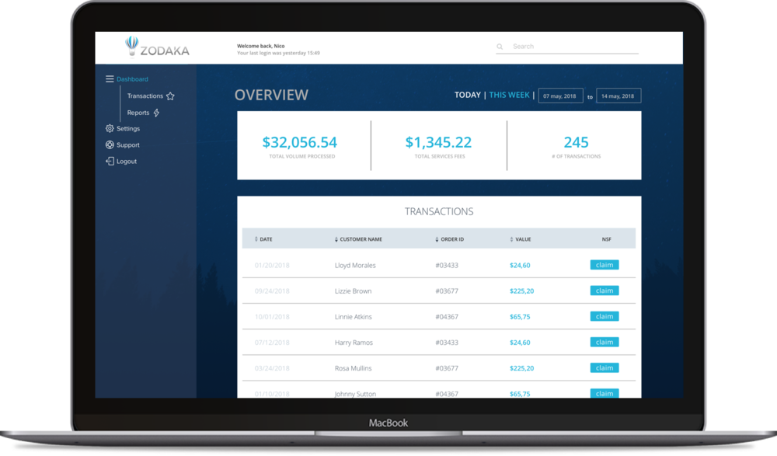Sort by Order ID column arrows
The image size is (777, 456).
(x=437, y=239)
